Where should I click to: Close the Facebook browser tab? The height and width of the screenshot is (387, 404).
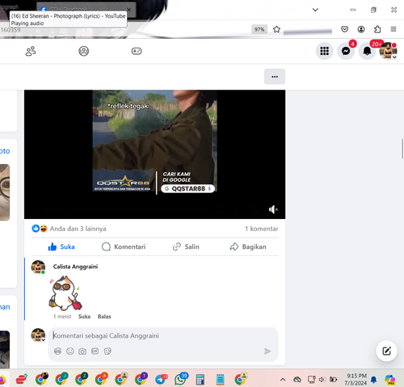(129, 10)
